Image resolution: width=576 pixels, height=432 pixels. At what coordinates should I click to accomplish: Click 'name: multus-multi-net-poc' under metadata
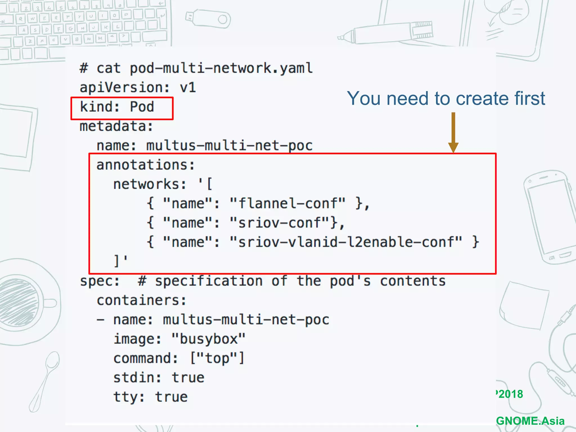(204, 146)
